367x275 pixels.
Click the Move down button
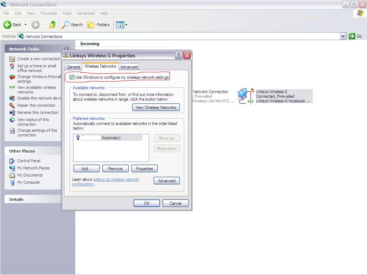click(x=167, y=149)
